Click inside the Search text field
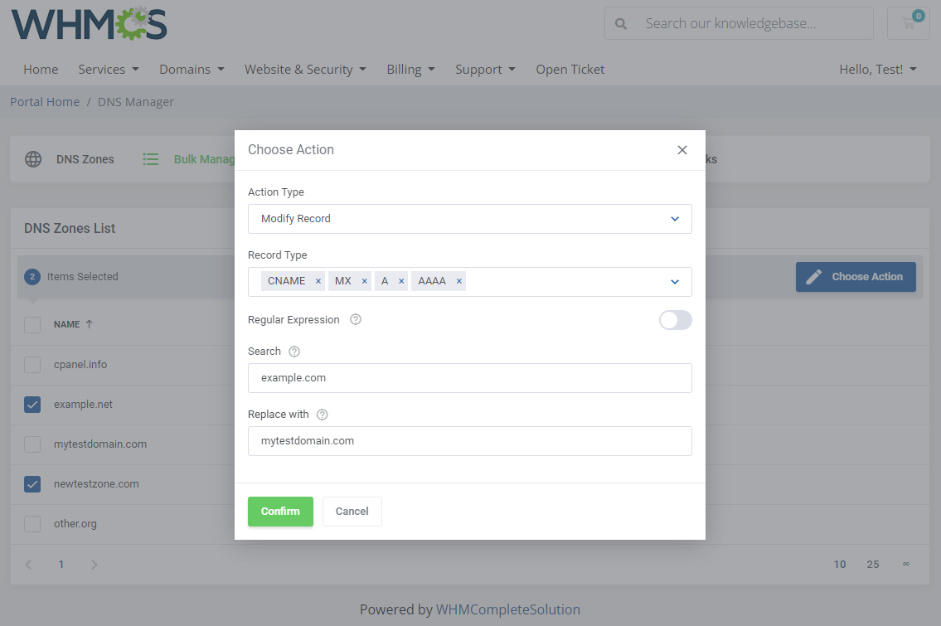 click(470, 377)
